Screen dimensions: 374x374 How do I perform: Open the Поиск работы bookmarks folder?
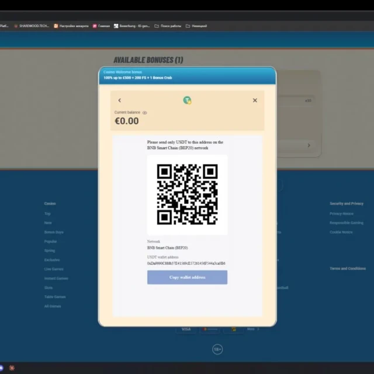[168, 26]
